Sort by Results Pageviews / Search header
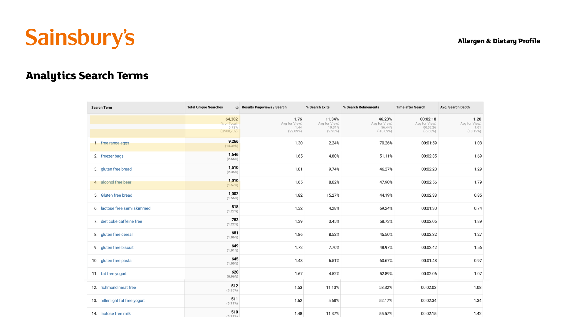Viewport: 564px width, 317px height. 264,107
